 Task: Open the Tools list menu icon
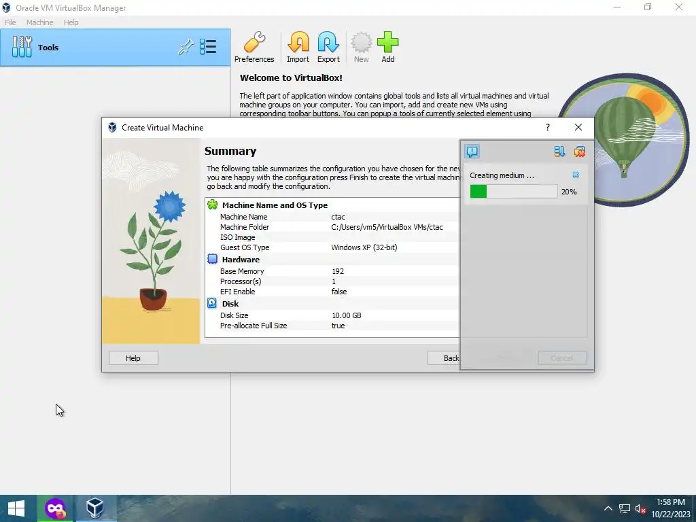[208, 47]
